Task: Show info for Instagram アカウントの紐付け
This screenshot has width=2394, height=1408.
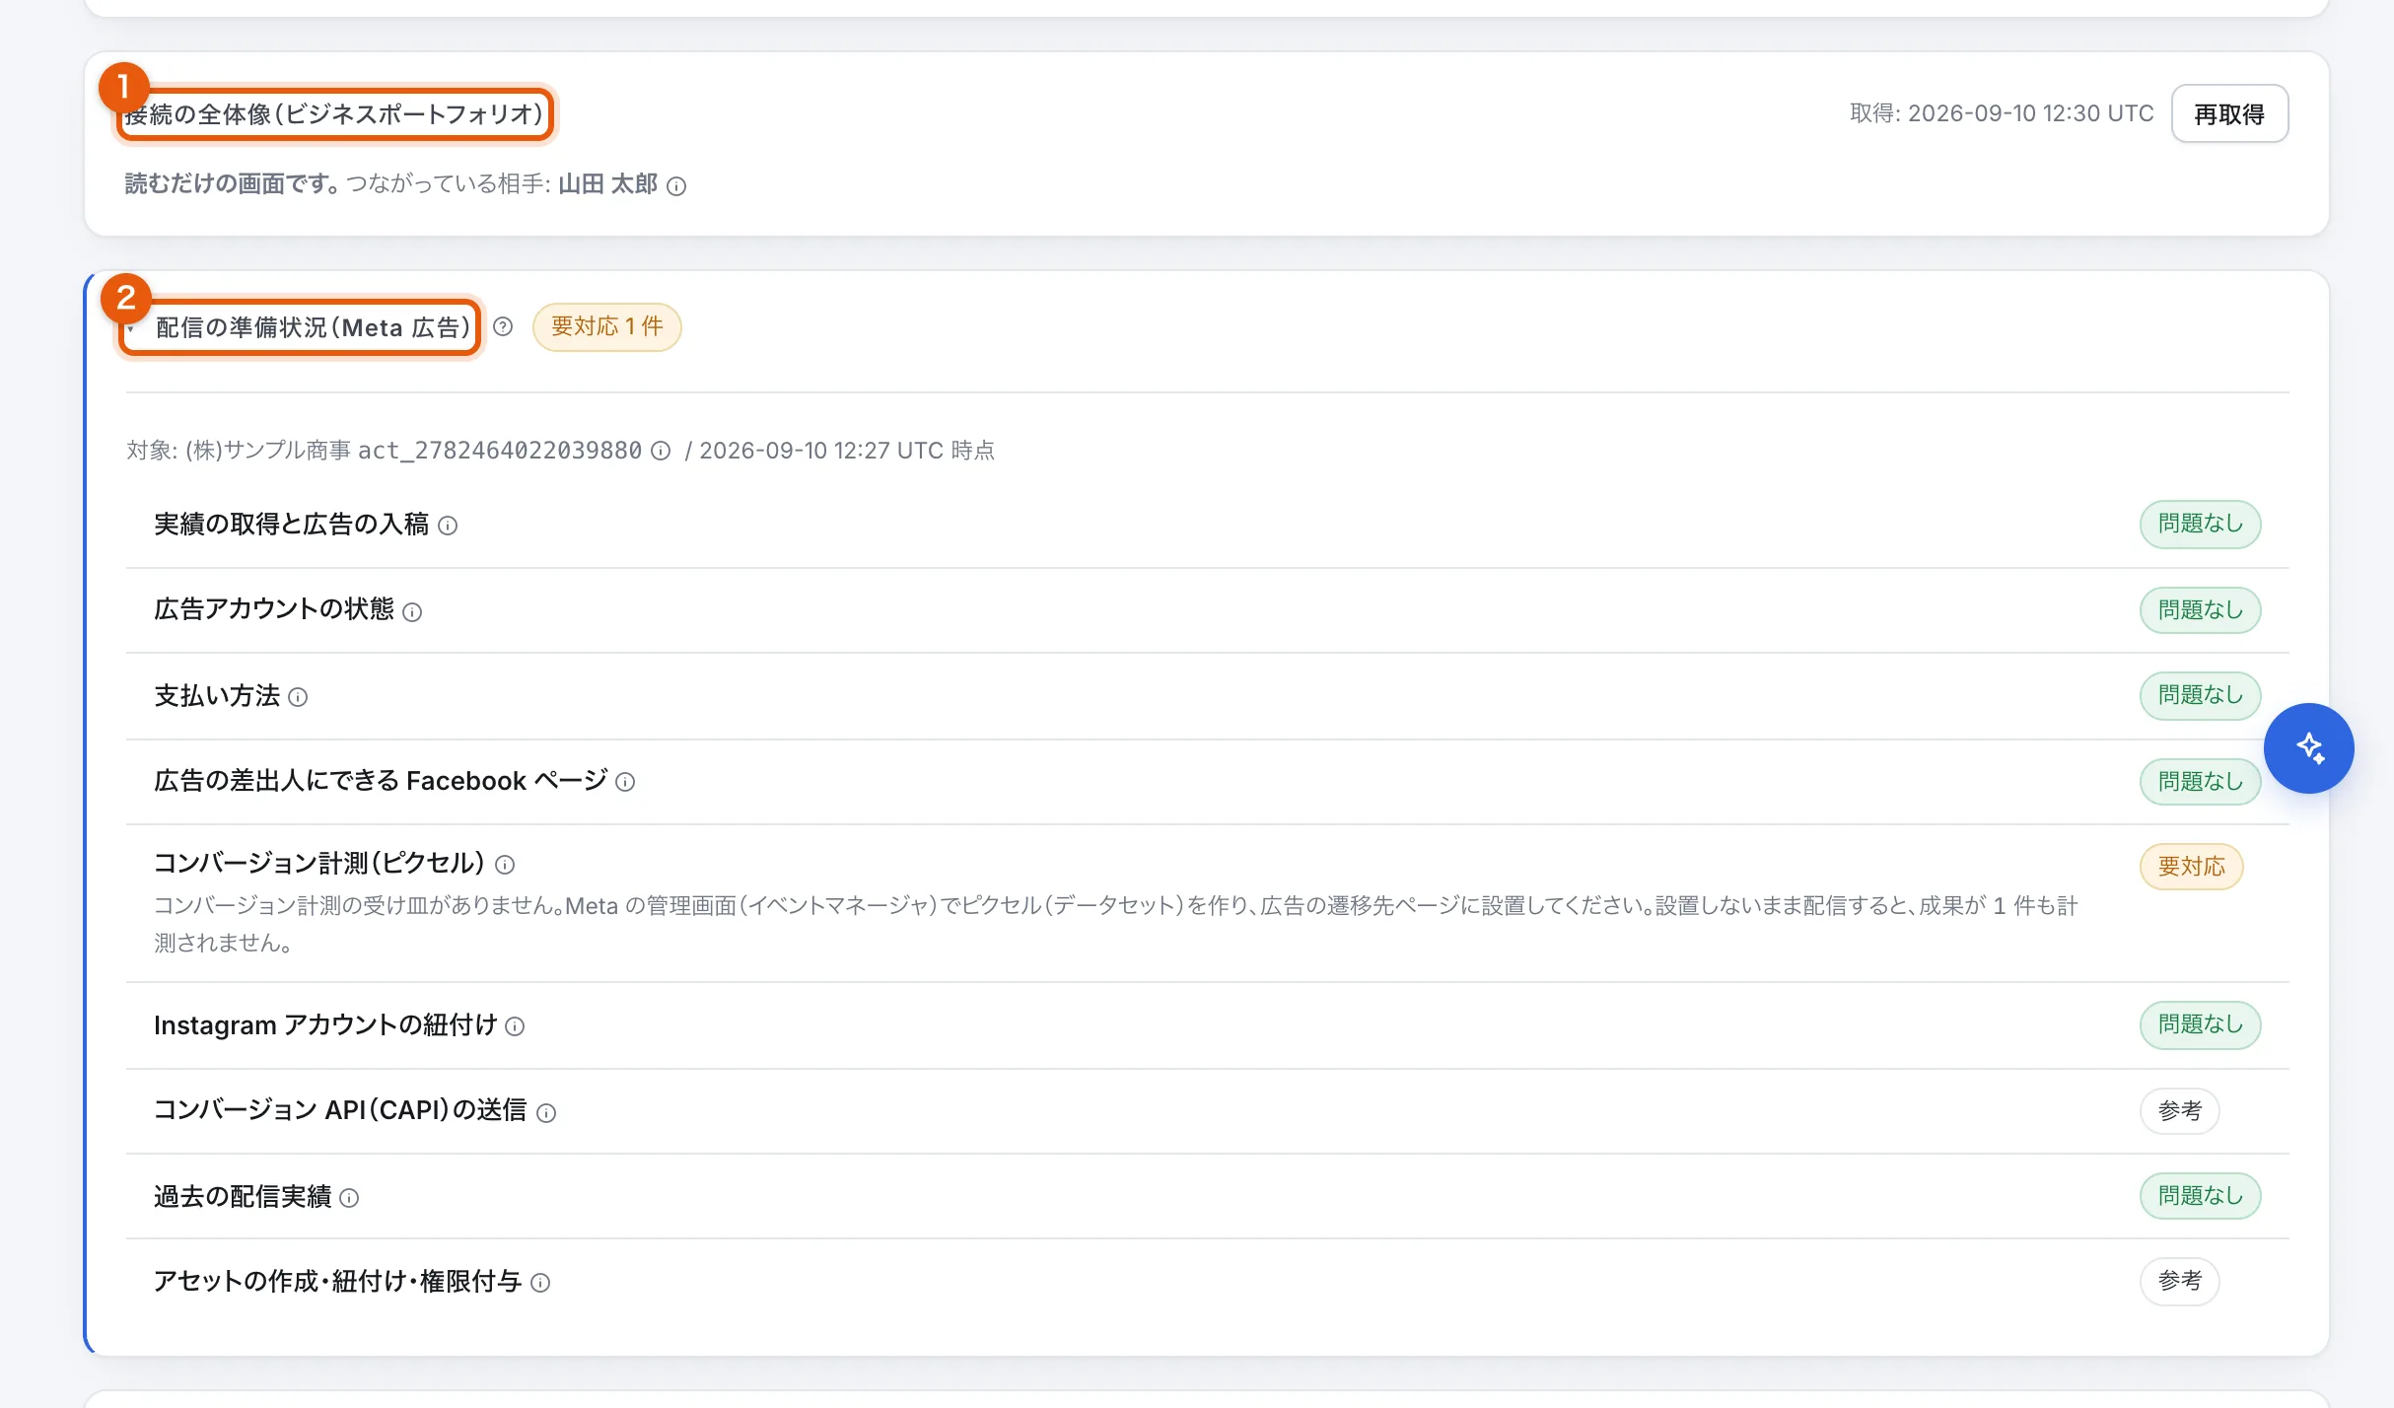Action: pyautogui.click(x=515, y=1027)
